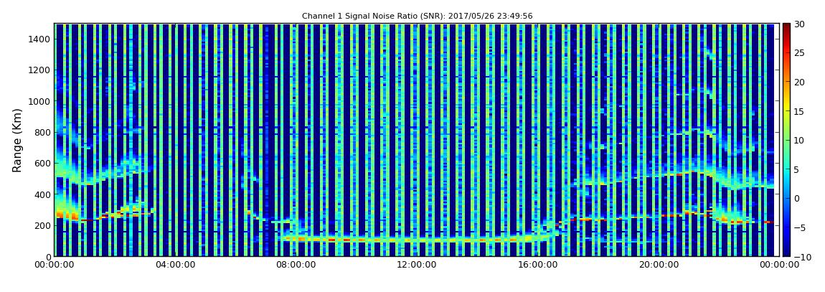Click the 1200 range tick label
825x292 pixels.
click(x=40, y=70)
